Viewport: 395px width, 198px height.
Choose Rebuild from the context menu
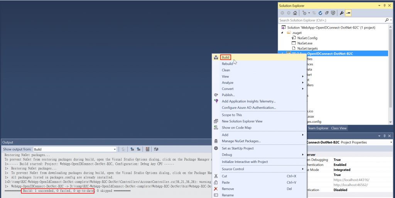227,64
